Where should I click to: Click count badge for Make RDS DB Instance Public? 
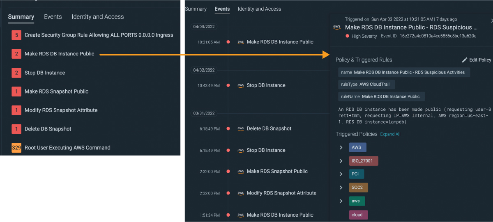click(16, 54)
